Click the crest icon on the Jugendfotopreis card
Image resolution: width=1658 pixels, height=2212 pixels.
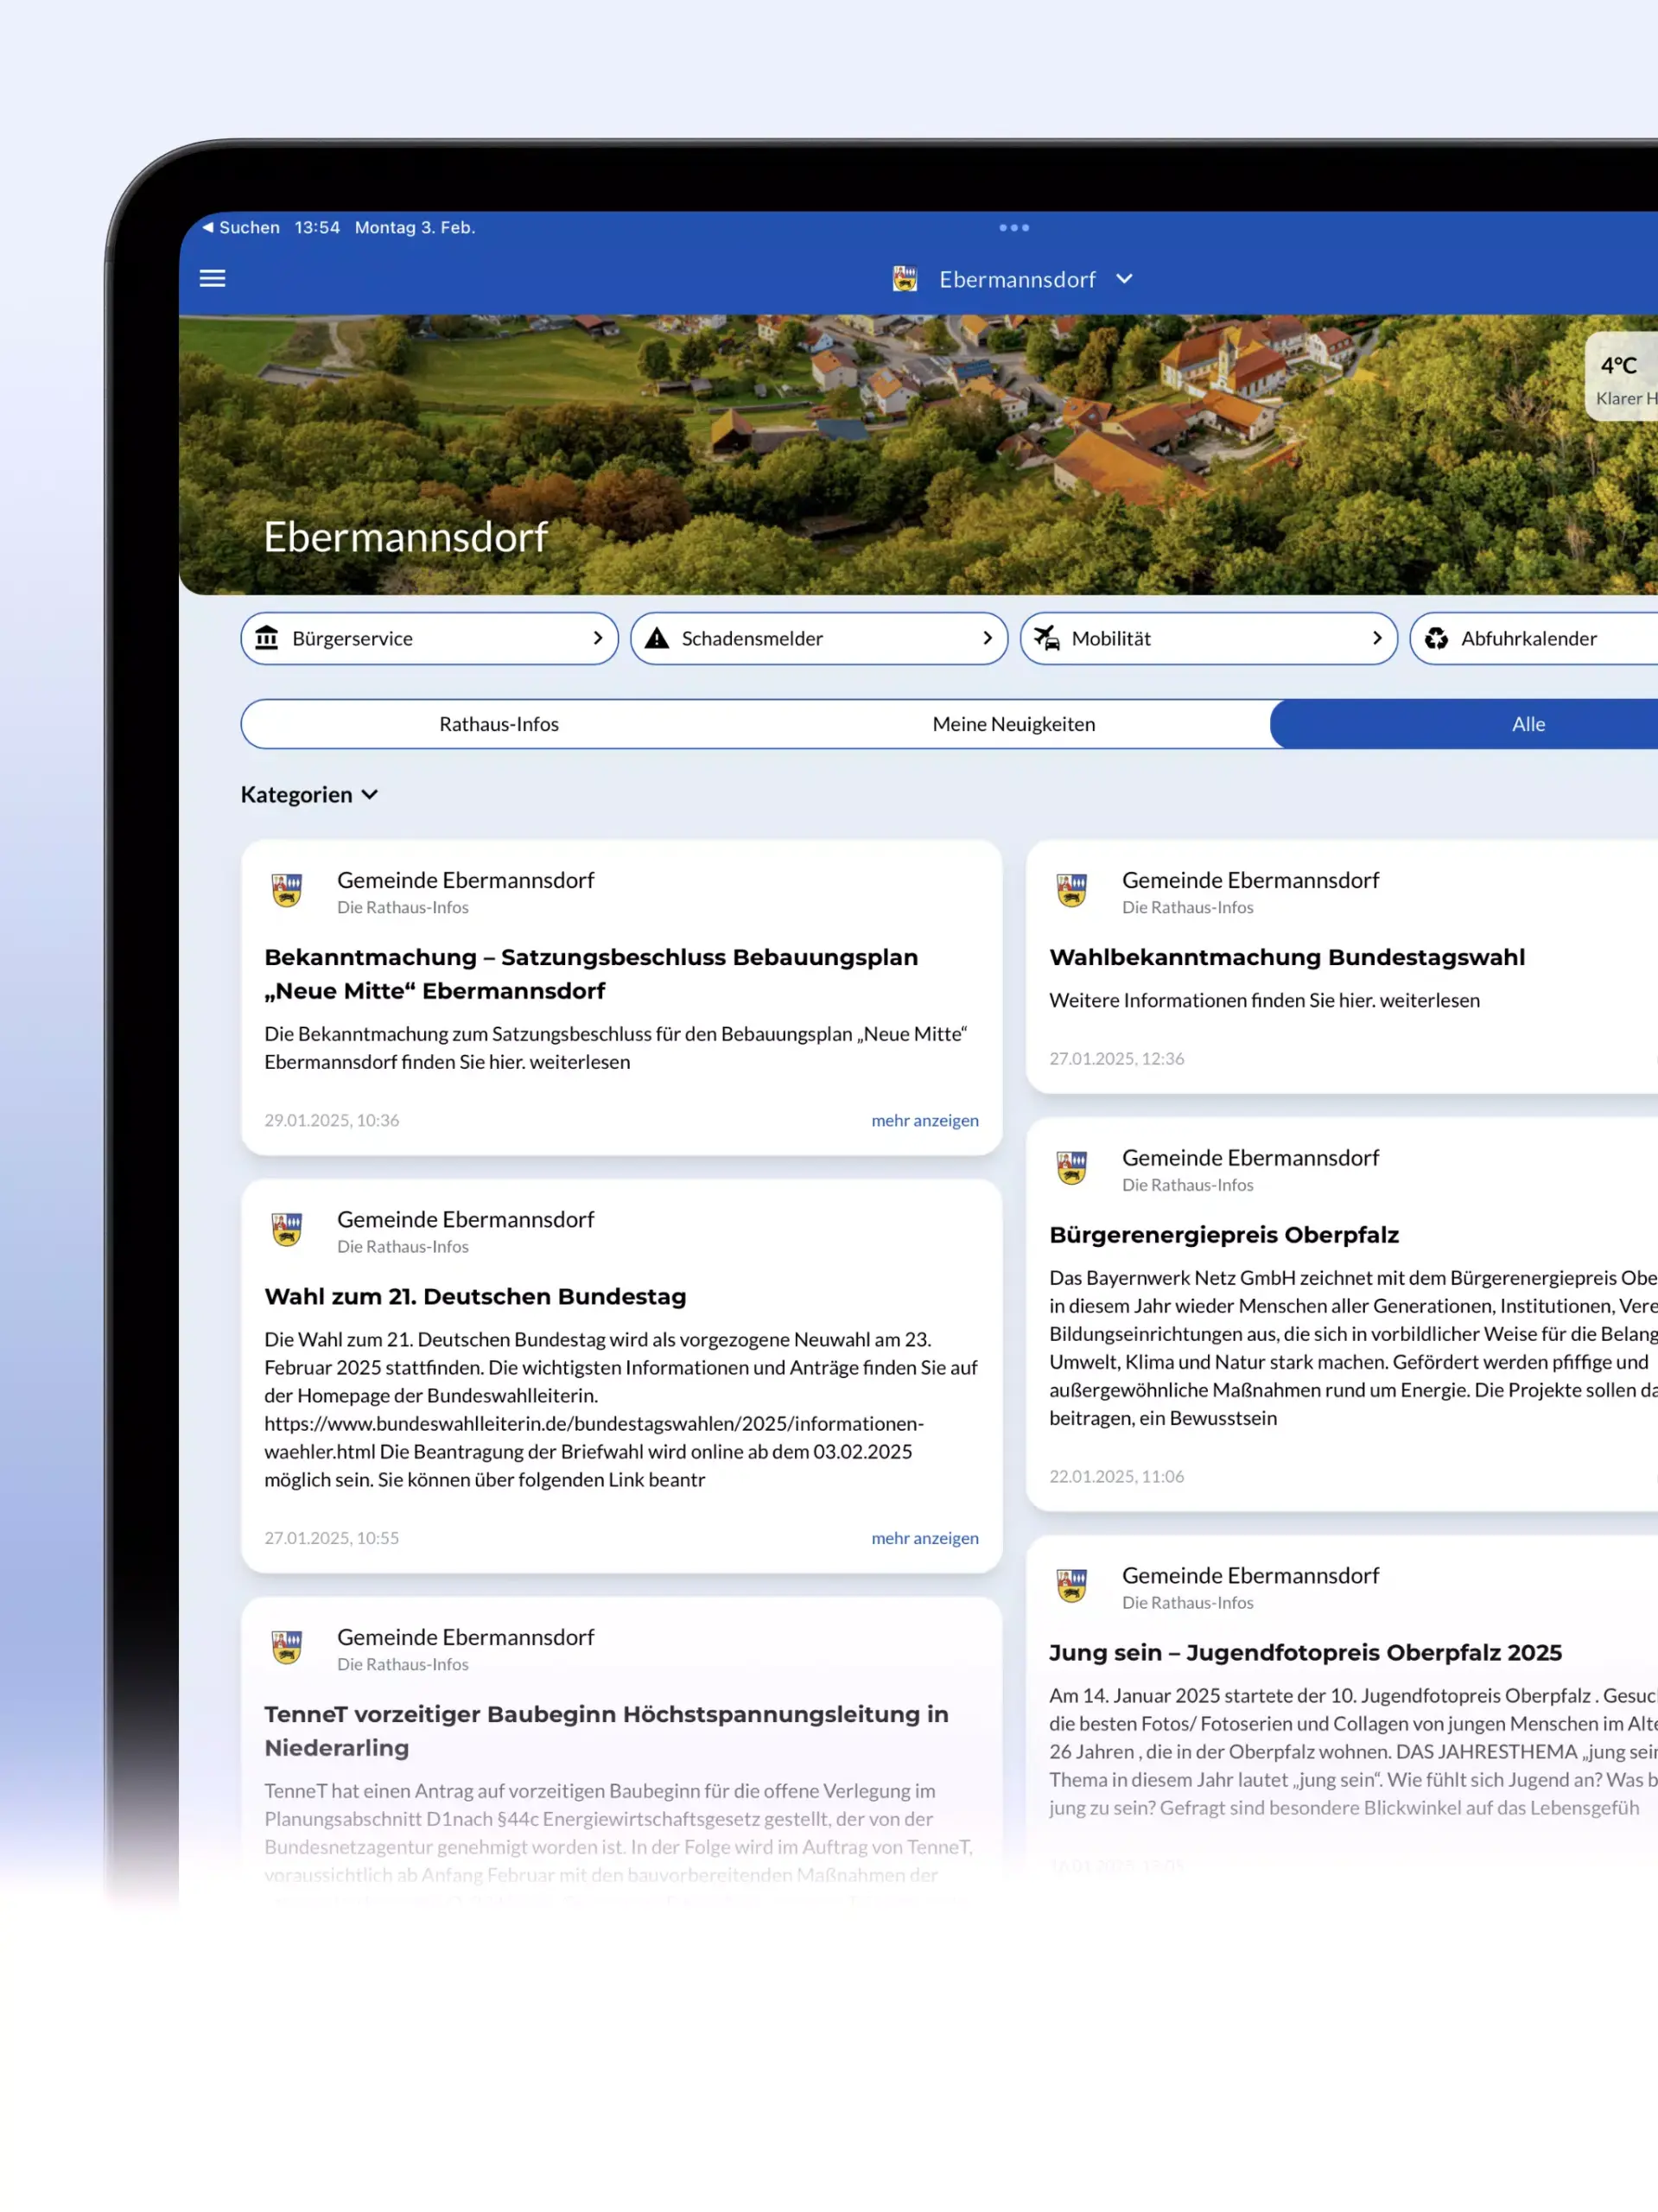[1072, 1585]
